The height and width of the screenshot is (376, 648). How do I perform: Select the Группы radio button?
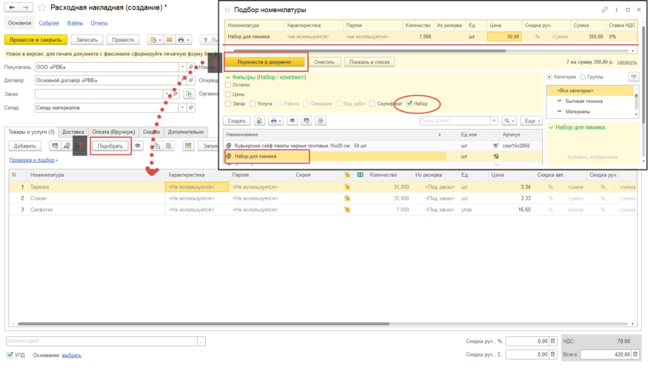(582, 76)
